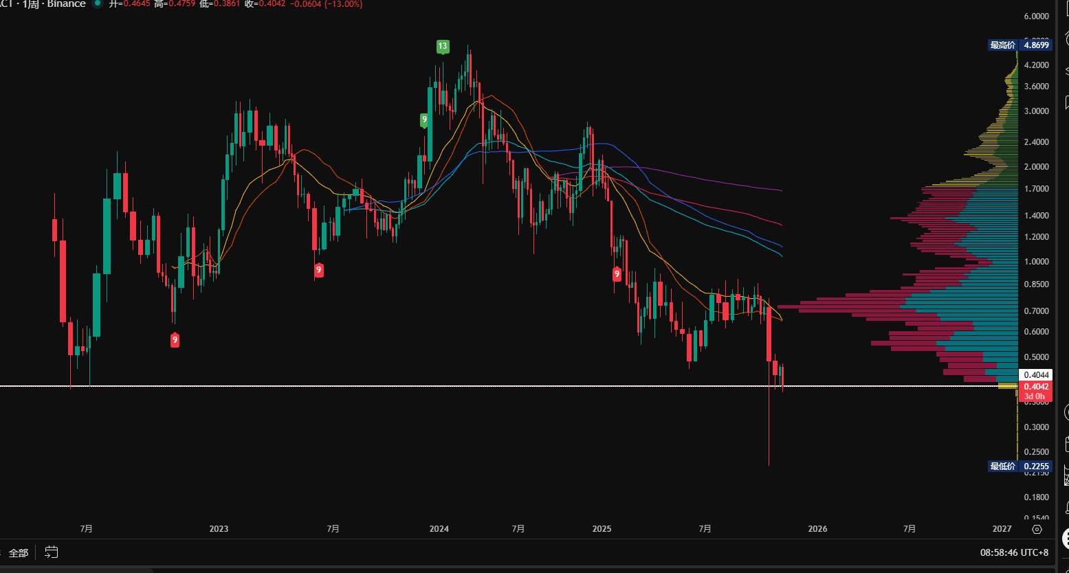Image resolution: width=1069 pixels, height=573 pixels.
Task: Click the 2026 label on time axis
Action: point(817,529)
